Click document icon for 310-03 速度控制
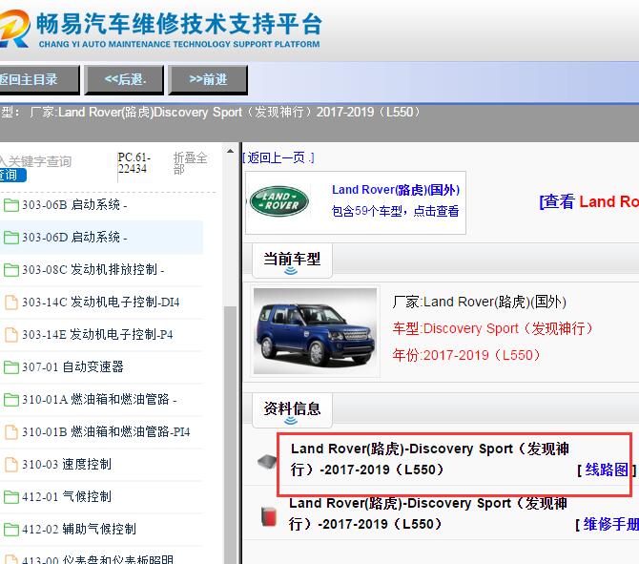Viewport: 639px width, 564px height. (x=11, y=465)
